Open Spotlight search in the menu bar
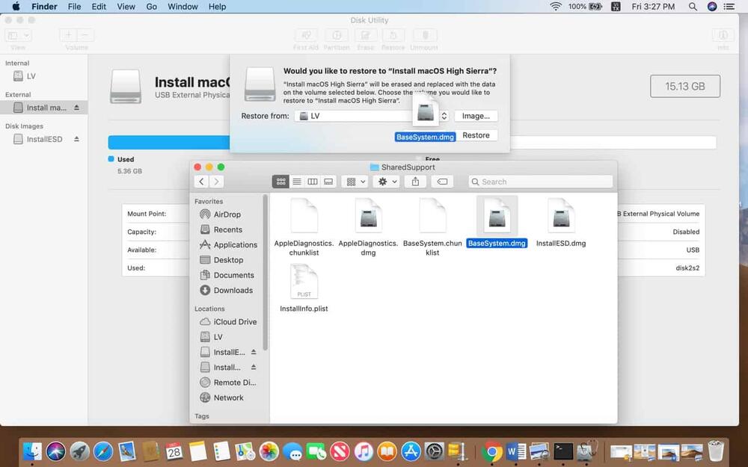This screenshot has width=748, height=467. click(x=693, y=7)
